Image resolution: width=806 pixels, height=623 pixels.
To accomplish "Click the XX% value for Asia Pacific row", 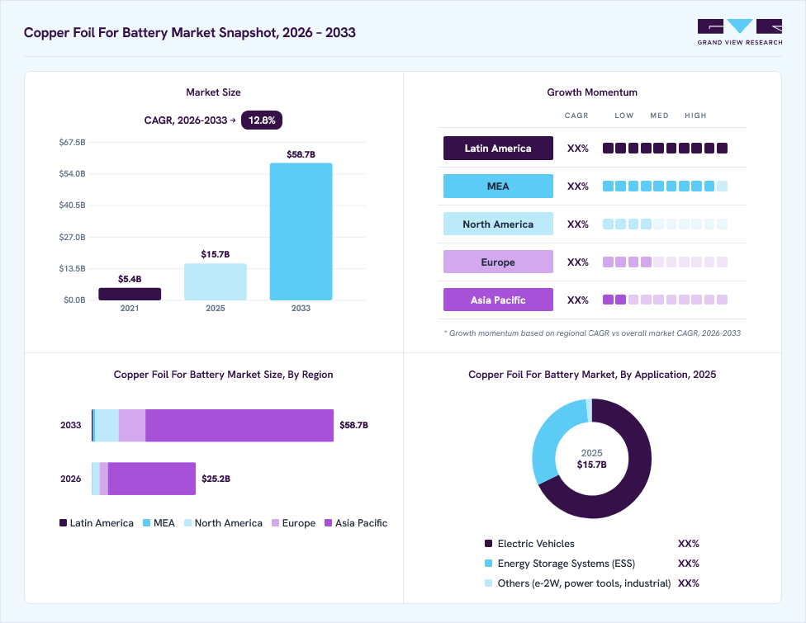I will pos(578,300).
